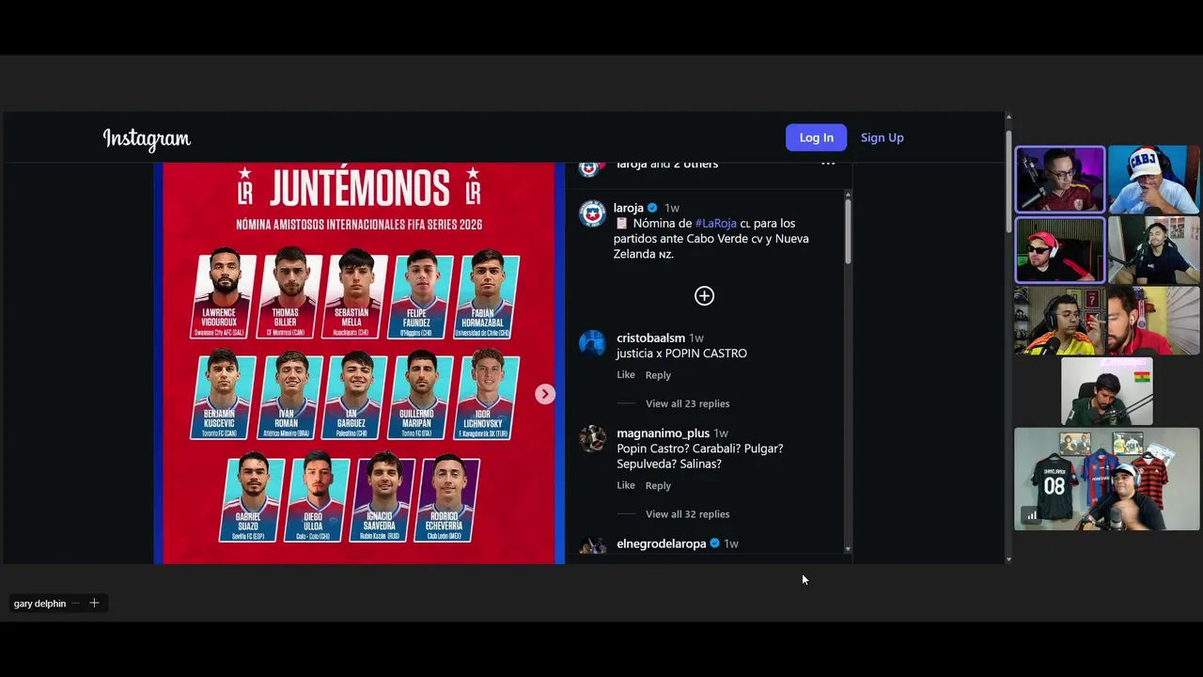1203x677 pixels.
Task: Open magnanimo_plus profile avatar
Action: coord(592,439)
